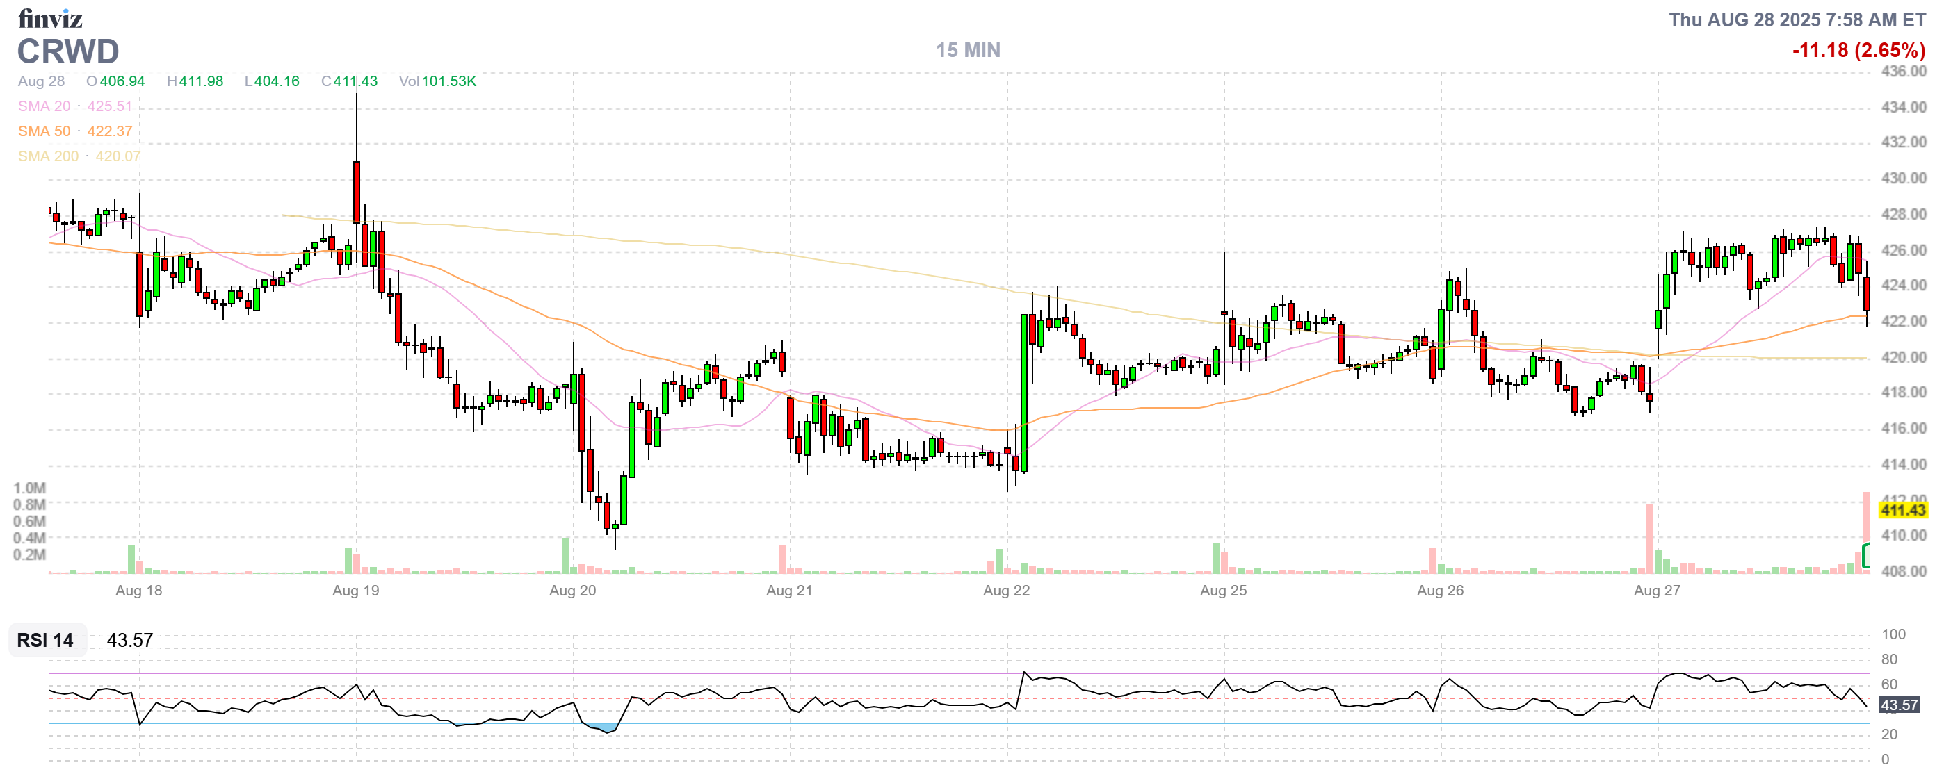
Task: Click the blue oversold RSI shaded area
Action: pyautogui.click(x=604, y=727)
